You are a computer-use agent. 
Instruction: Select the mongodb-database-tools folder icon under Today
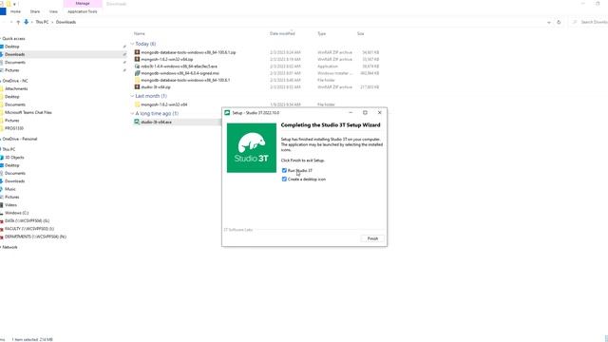coord(137,80)
